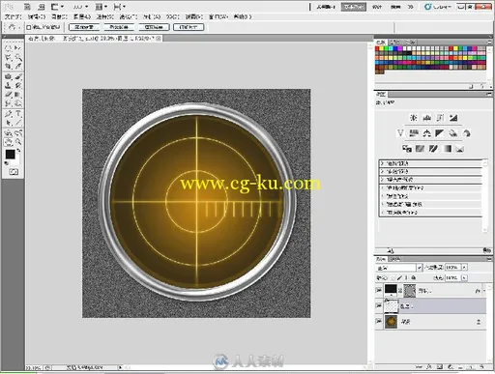Open the layer Opacity slider arrow
495x374 pixels.
pyautogui.click(x=464, y=268)
